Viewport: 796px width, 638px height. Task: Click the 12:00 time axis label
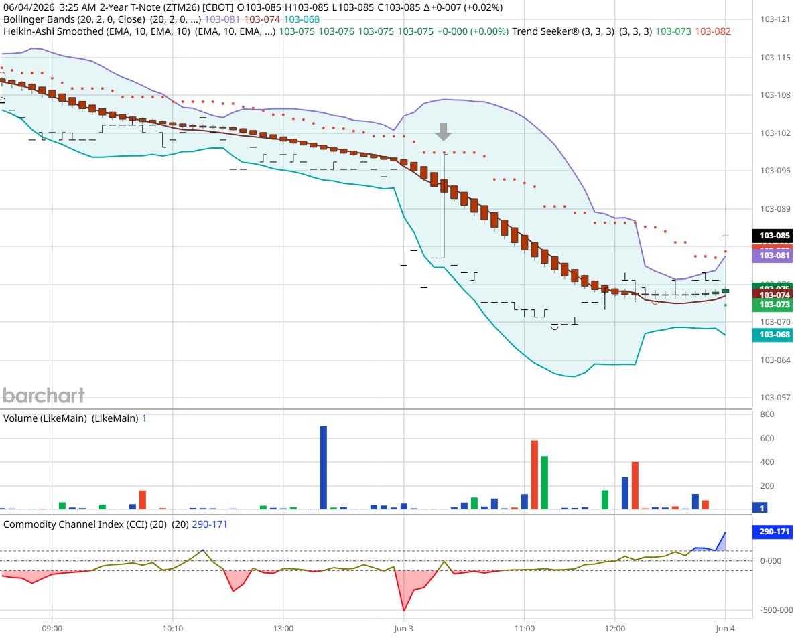tap(615, 629)
